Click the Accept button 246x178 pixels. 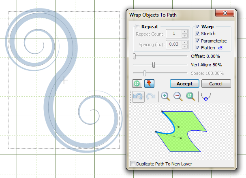click(x=184, y=84)
